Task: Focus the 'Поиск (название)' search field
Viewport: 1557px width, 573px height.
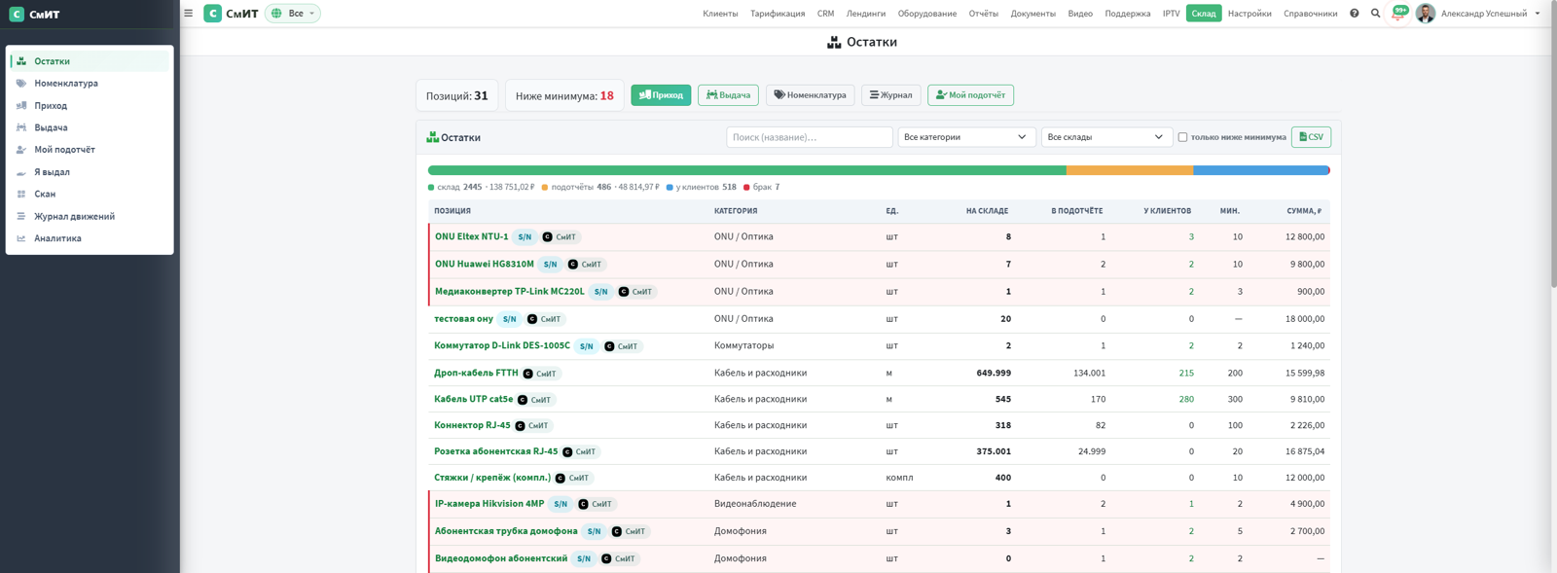Action: coord(810,137)
